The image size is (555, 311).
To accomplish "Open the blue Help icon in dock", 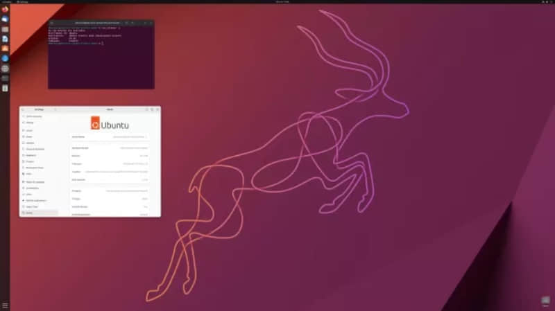I will click(5, 58).
